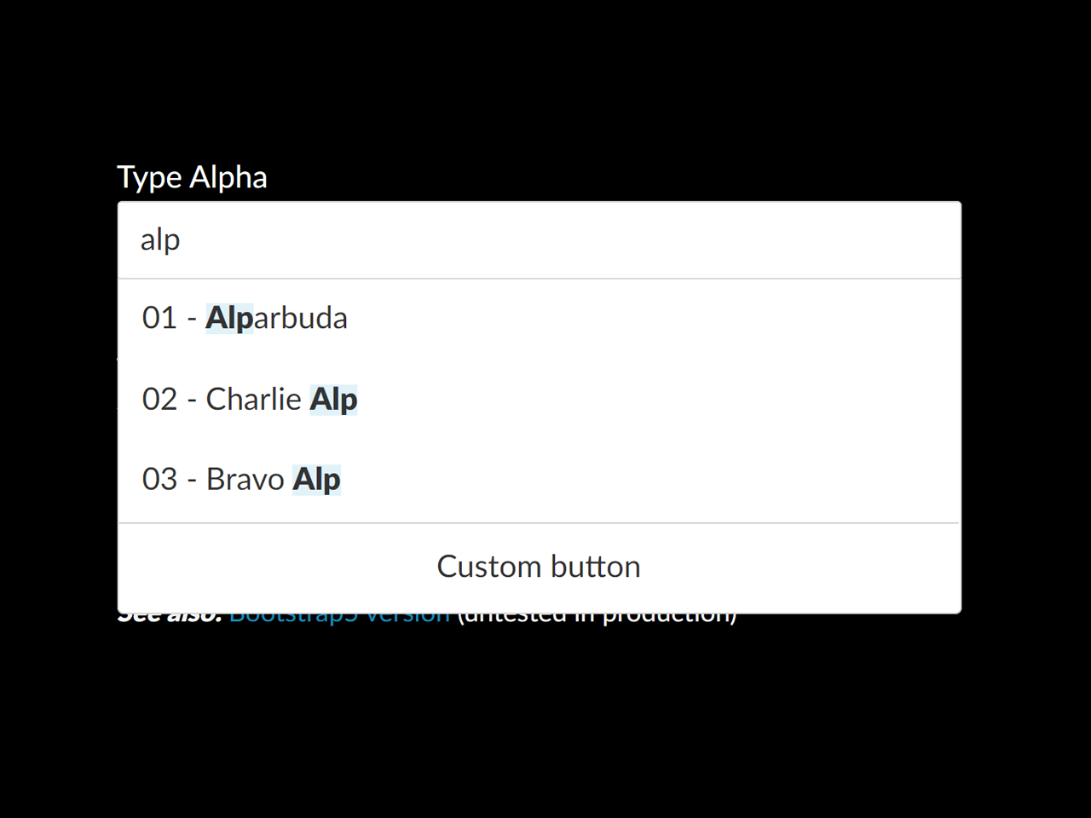Place the cursor on the typed "alp" text
The image size is (1091, 818).
160,240
